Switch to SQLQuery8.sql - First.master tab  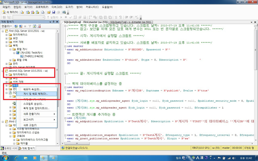coord(86,22)
